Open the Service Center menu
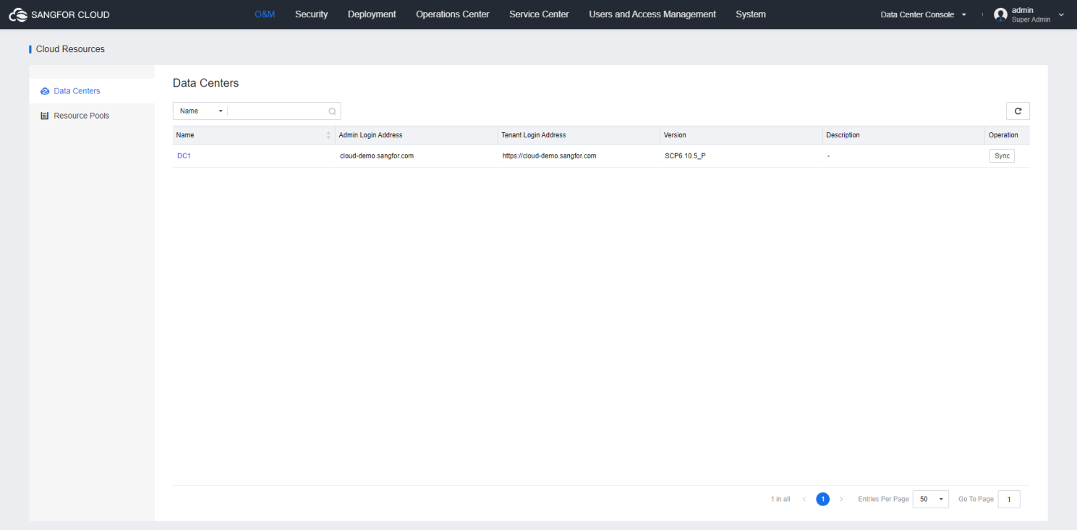This screenshot has width=1077, height=530. (x=539, y=14)
